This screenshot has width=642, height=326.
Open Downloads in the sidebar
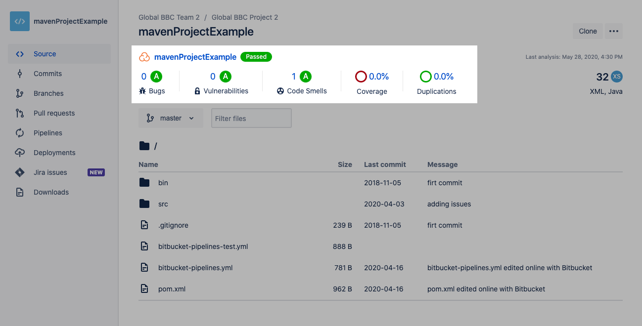pos(59,192)
